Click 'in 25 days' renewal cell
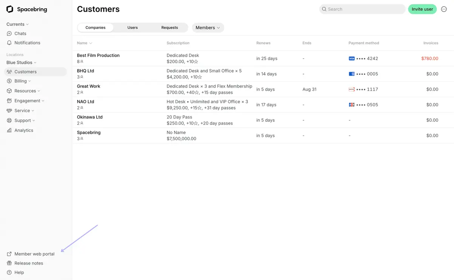This screenshot has width=454, height=280. pos(267,59)
